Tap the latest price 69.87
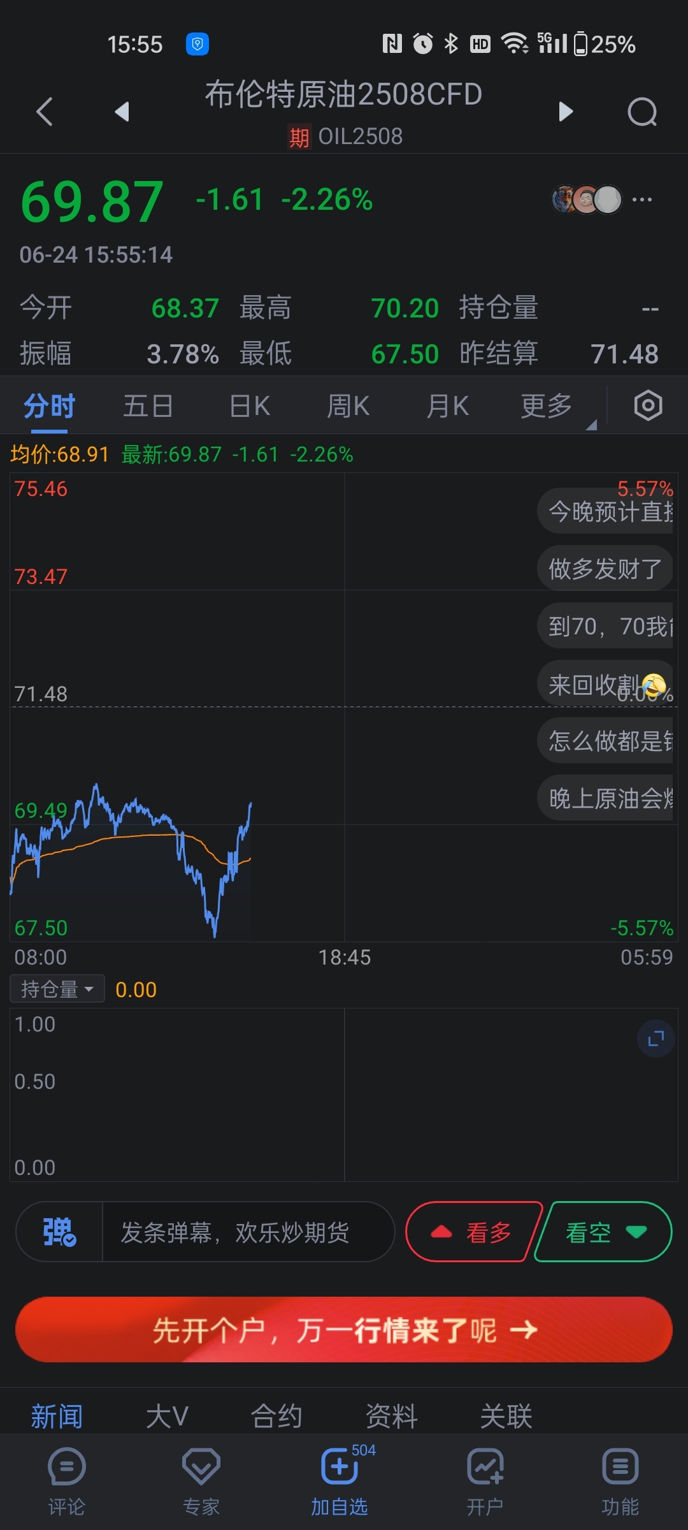Image resolution: width=688 pixels, height=1530 pixels. 92,201
